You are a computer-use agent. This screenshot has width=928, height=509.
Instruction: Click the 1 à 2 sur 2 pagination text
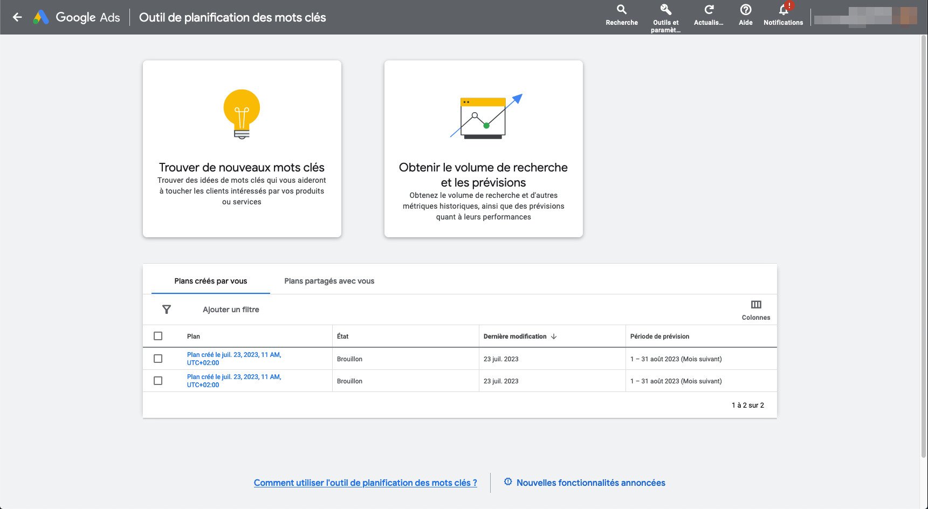click(x=748, y=405)
